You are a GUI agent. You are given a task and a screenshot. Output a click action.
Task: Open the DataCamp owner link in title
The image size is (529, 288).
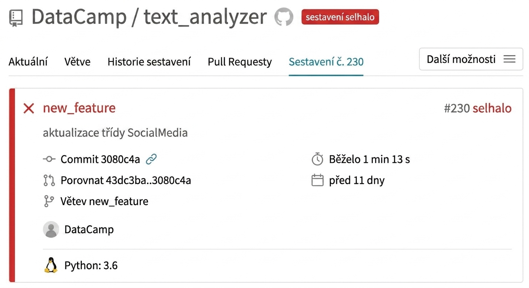pyautogui.click(x=79, y=17)
